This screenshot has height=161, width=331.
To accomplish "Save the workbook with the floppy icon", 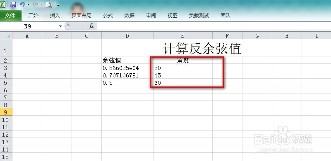I will pos(13,5).
